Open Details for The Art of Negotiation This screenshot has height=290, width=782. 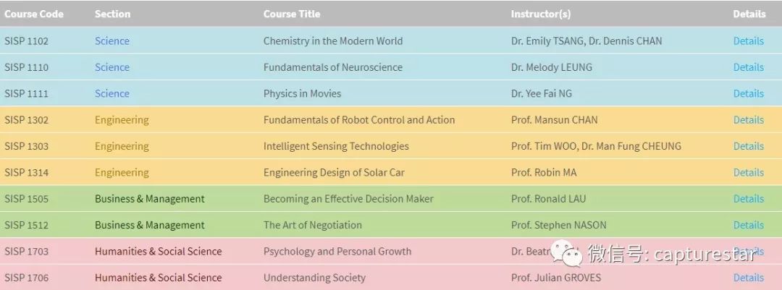pyautogui.click(x=748, y=225)
